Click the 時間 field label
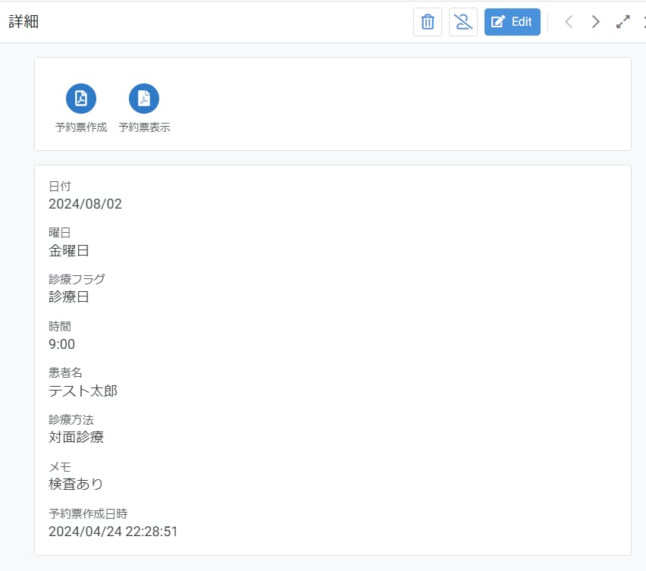Image resolution: width=646 pixels, height=571 pixels. coord(60,326)
